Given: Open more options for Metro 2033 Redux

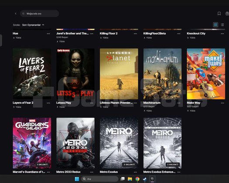Looking at the screenshot, I should coord(92,172).
